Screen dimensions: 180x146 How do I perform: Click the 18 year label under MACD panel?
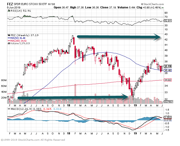tap(68, 133)
